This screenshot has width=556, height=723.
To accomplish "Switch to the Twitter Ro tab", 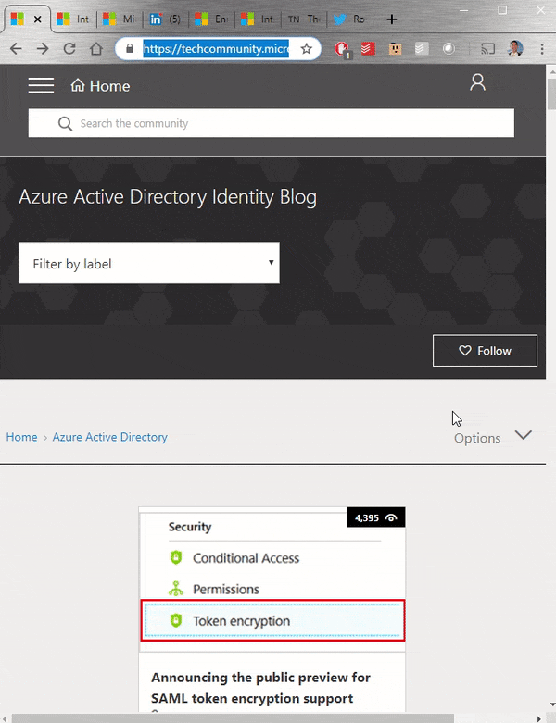I will click(x=349, y=19).
